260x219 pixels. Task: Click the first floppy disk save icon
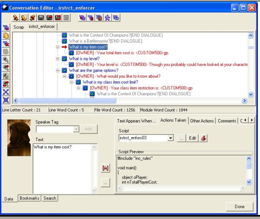click(x=41, y=18)
